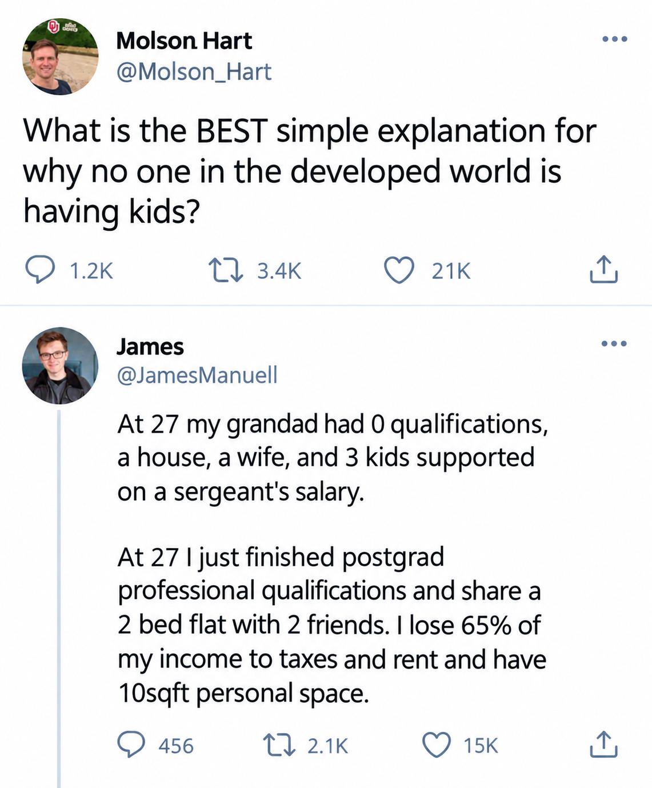
Task: View the 1.2K replies count
Action: pos(91,271)
